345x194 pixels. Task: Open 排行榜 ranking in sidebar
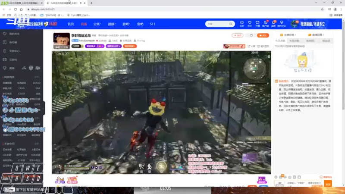click(10, 42)
